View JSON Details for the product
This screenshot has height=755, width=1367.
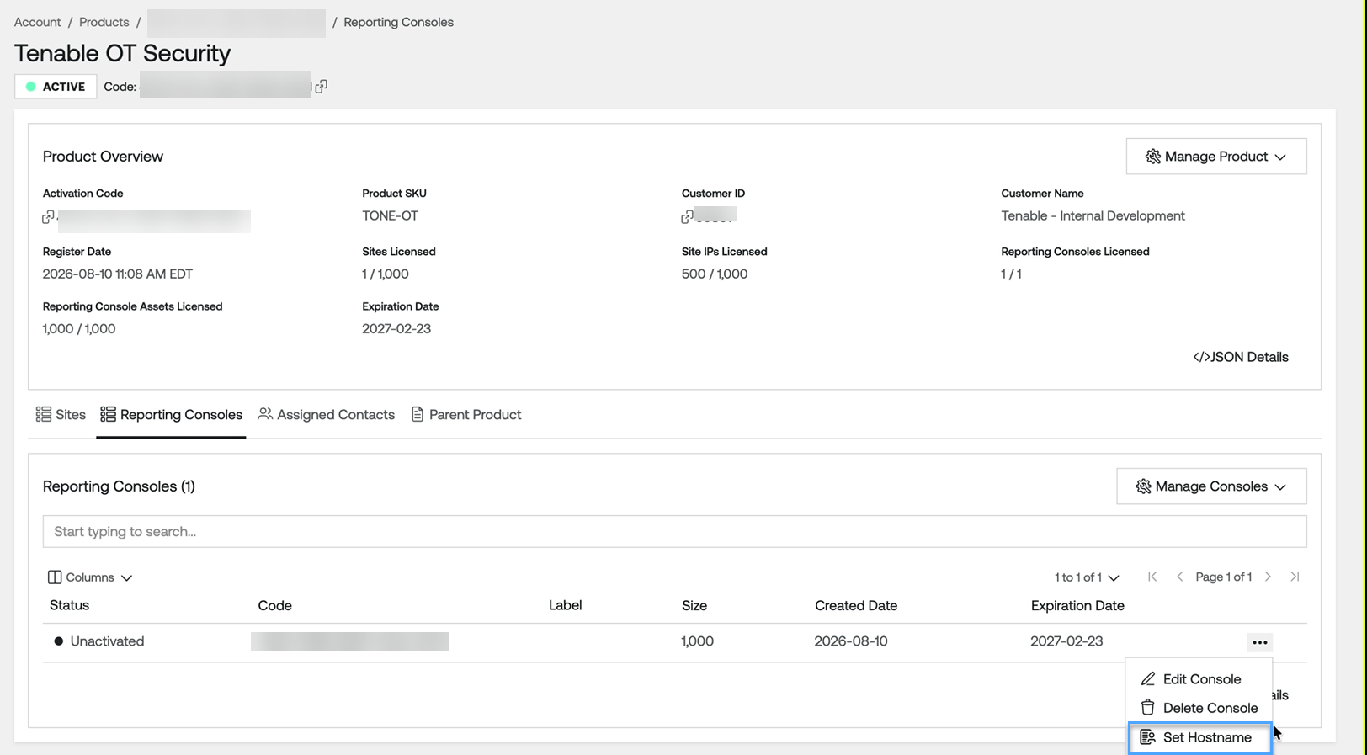pos(1241,357)
